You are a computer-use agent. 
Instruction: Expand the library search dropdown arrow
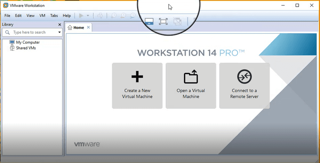pos(59,32)
